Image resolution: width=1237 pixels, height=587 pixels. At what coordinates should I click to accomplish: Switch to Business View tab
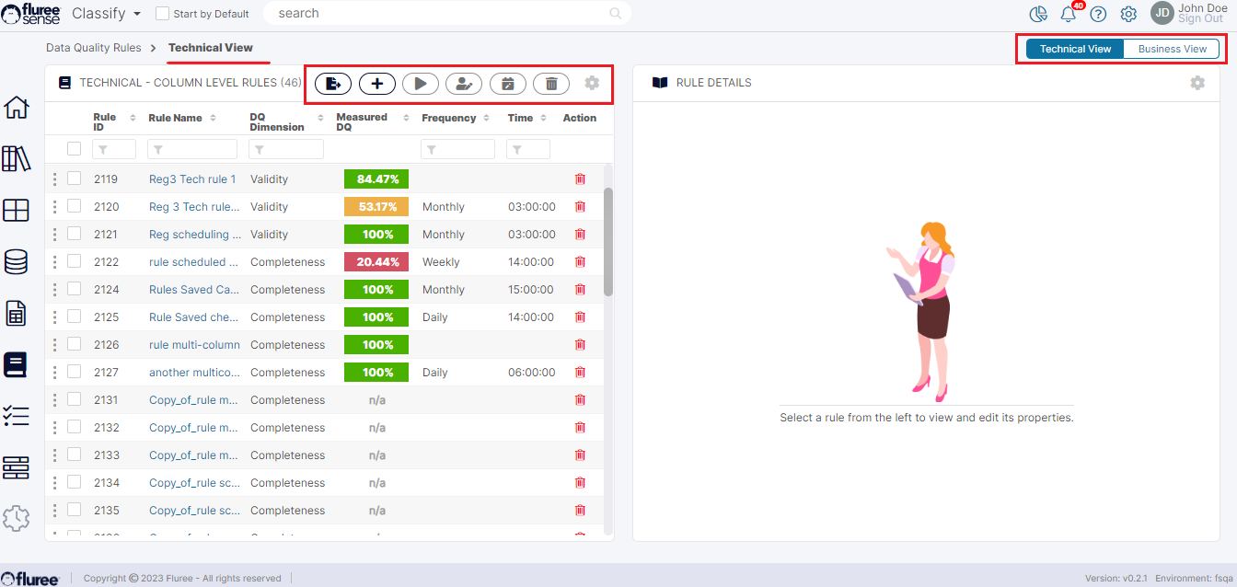pyautogui.click(x=1172, y=49)
